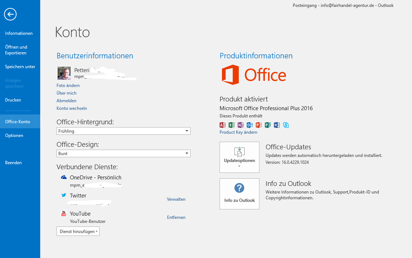Click the Abmelden link
Screen dimensions: 412x258
(66, 101)
